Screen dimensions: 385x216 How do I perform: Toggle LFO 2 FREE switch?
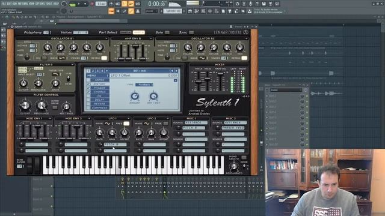pyautogui.click(x=166, y=124)
